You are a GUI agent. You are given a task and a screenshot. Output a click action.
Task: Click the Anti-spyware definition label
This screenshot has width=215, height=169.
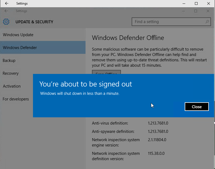point(113,132)
